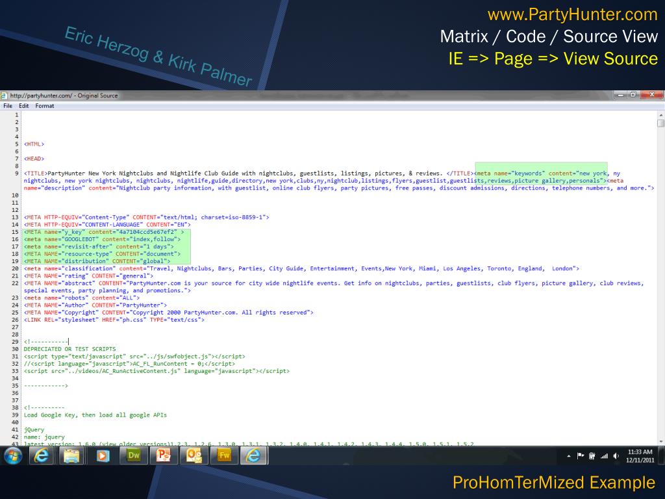Click the vertical scrollbar thumb
Viewport: 665px width, 499px height.
tap(660, 123)
